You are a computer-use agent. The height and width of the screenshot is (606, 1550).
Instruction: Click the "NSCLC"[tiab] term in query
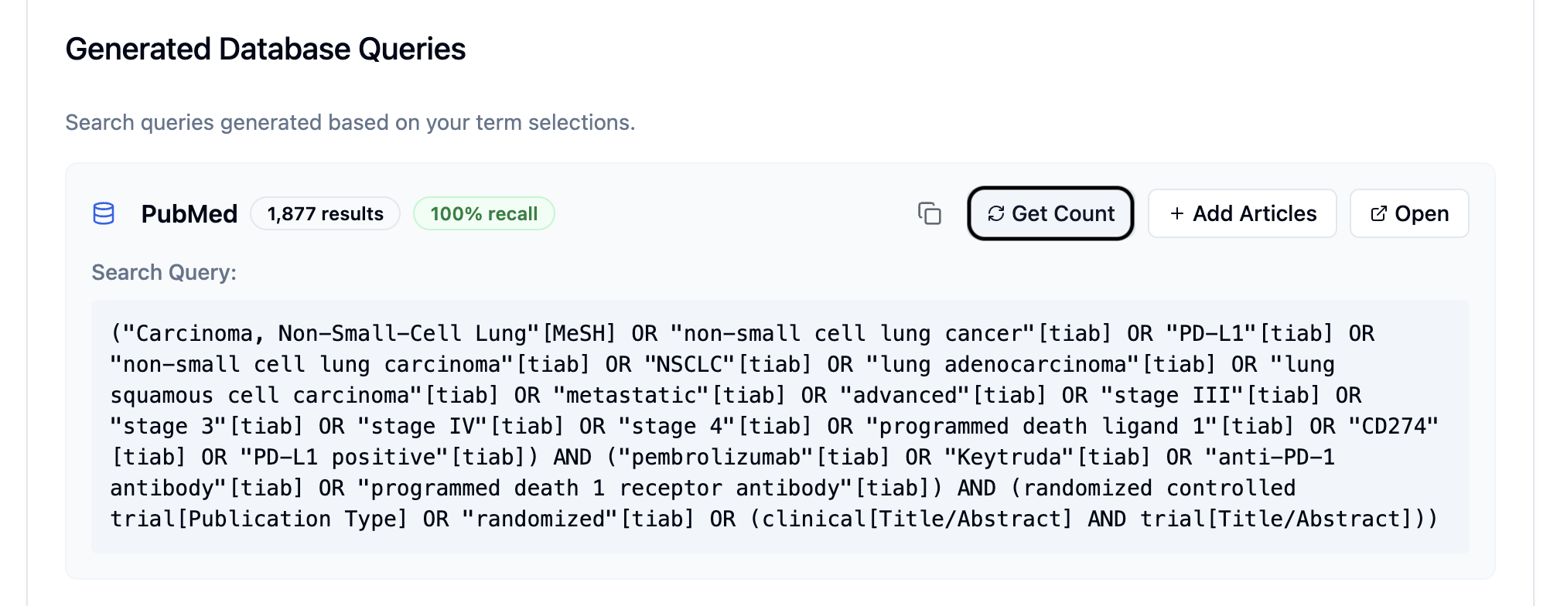(728, 364)
